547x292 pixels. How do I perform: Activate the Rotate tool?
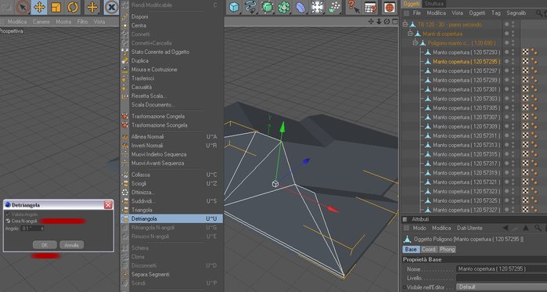pyautogui.click(x=73, y=7)
